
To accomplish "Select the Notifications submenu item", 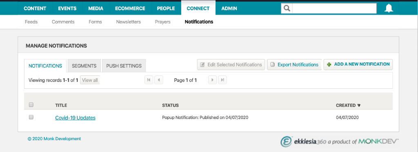I will click(x=199, y=22).
